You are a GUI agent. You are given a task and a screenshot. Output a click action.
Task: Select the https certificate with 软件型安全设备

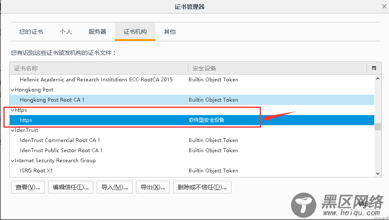tap(192, 120)
